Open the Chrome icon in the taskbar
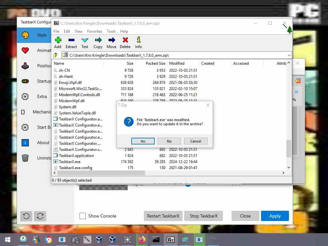Viewport: 328px width, 246px height. tap(49, 240)
